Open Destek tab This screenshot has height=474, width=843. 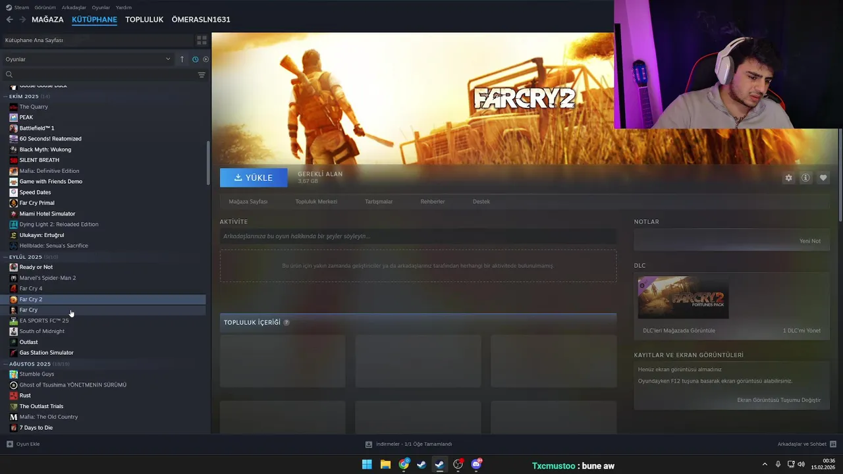click(x=481, y=201)
